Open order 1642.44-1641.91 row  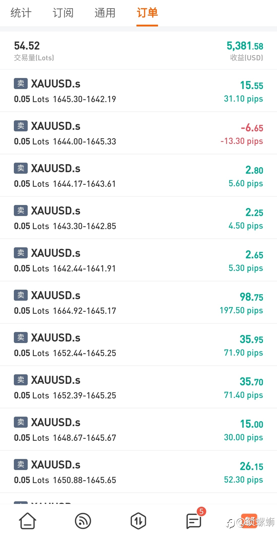pyautogui.click(x=138, y=260)
